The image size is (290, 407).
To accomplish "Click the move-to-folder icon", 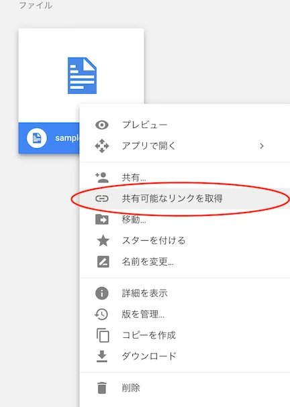I will 102,220.
